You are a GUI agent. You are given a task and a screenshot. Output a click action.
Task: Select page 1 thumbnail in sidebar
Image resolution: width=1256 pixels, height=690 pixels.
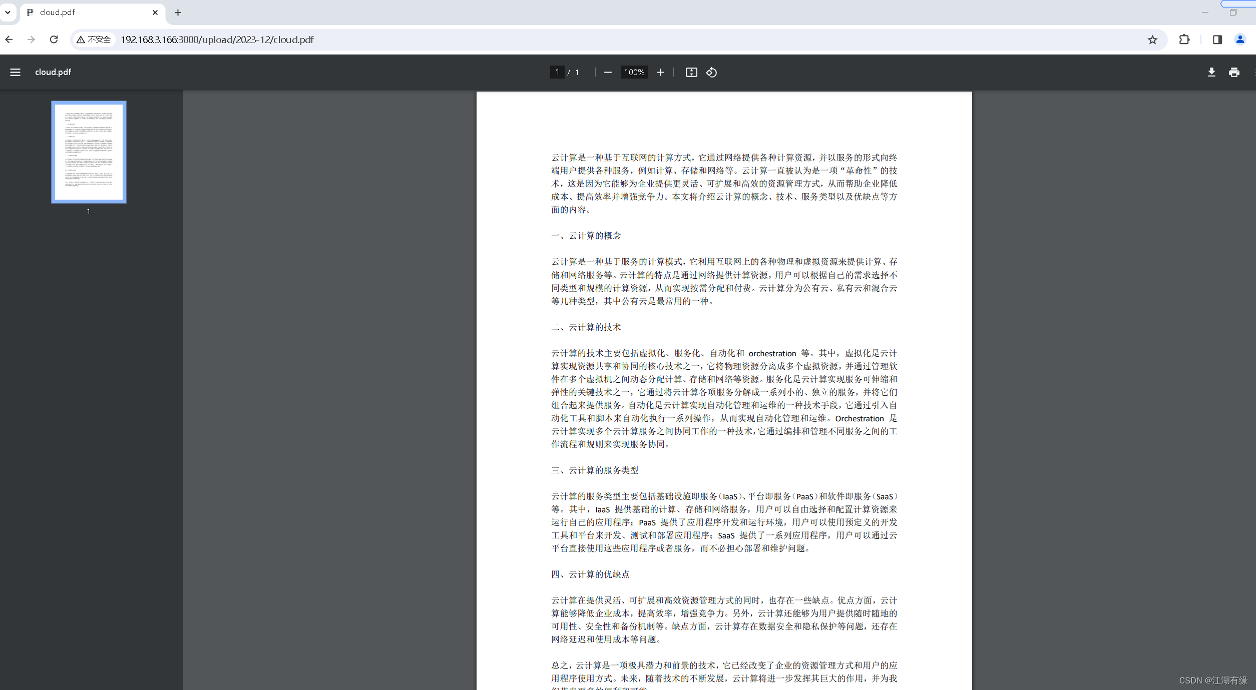coord(88,152)
